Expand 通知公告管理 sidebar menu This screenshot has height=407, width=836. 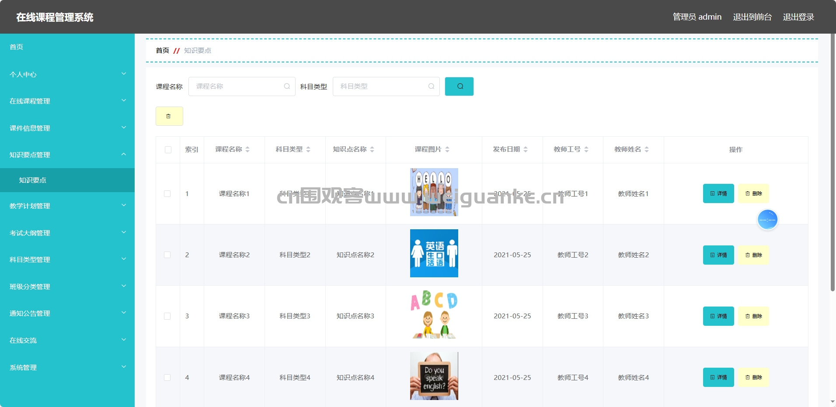point(67,313)
